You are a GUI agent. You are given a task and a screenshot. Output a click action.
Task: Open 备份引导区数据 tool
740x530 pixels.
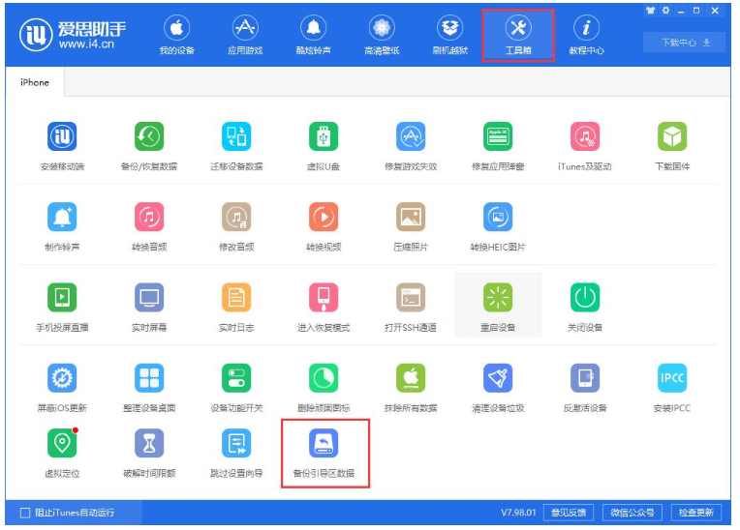click(x=324, y=443)
